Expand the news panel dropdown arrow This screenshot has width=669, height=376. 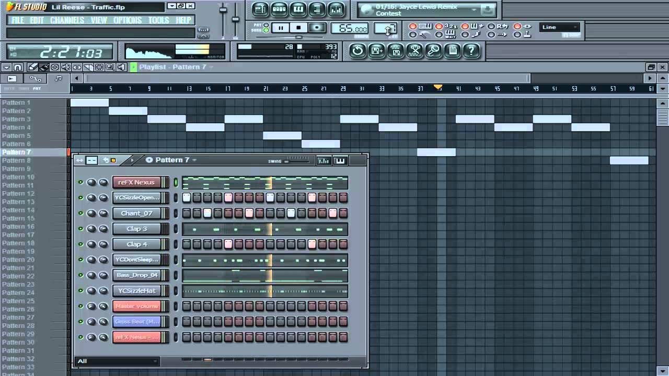pos(475,9)
